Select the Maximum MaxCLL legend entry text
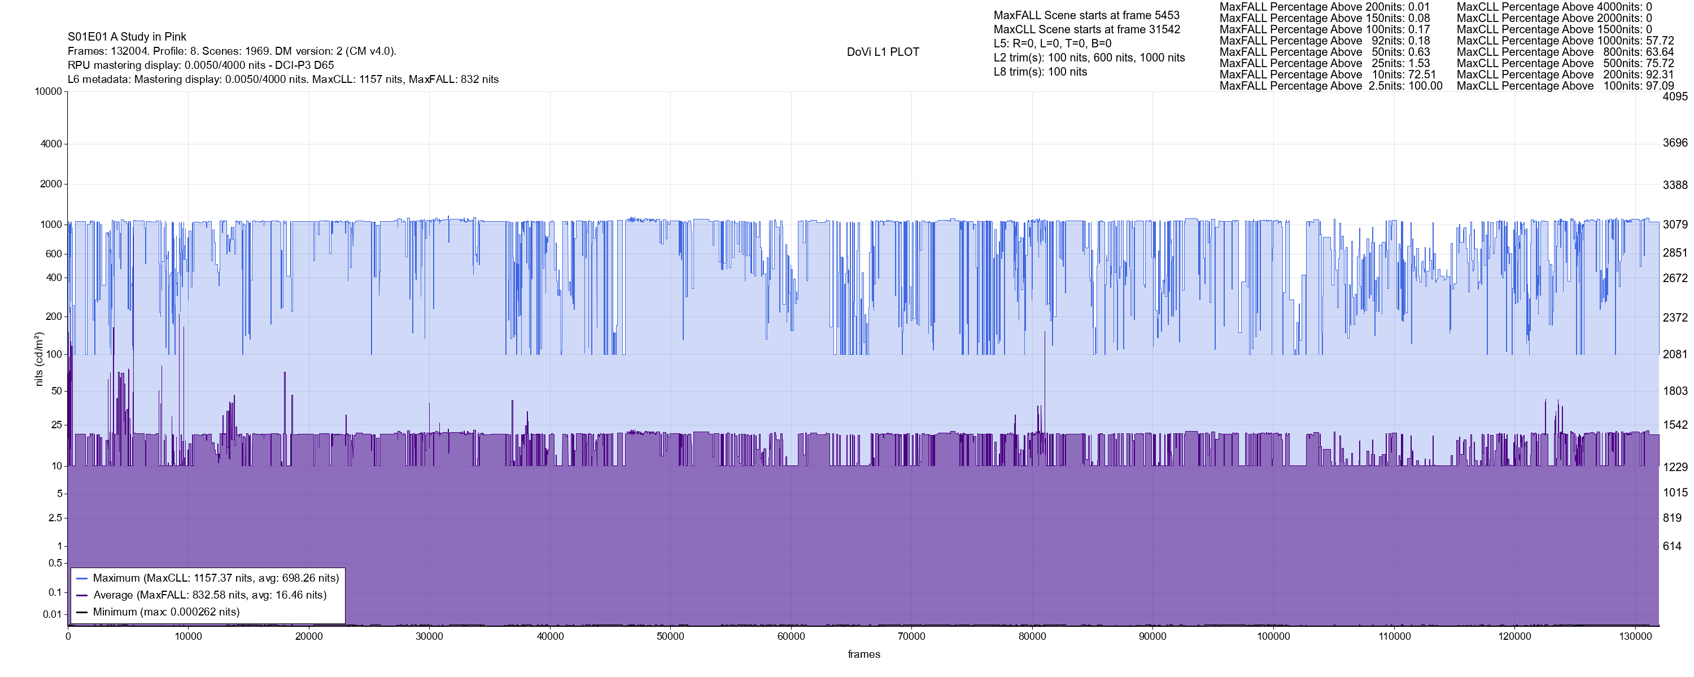 coord(216,578)
